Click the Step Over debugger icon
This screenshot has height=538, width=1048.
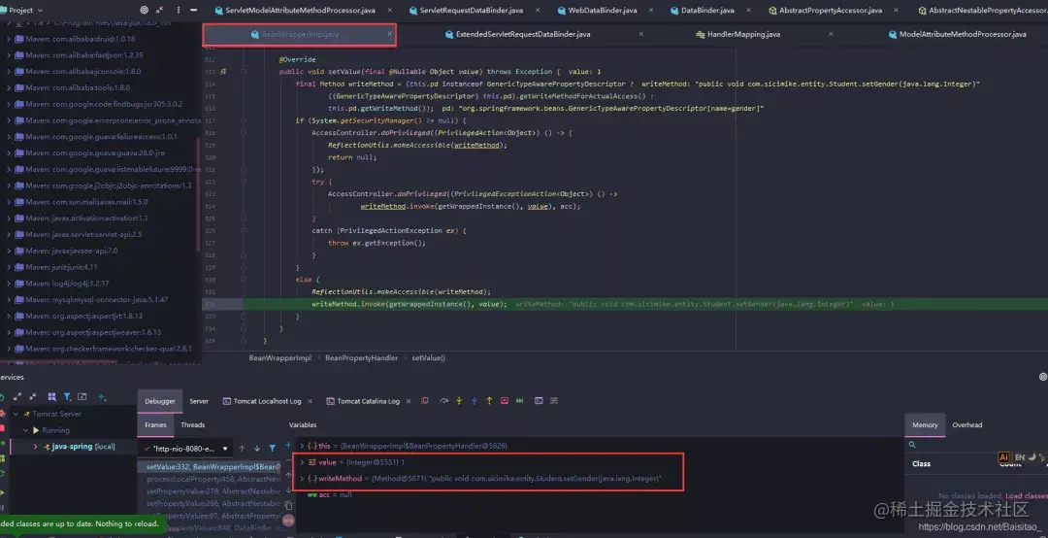(x=443, y=401)
